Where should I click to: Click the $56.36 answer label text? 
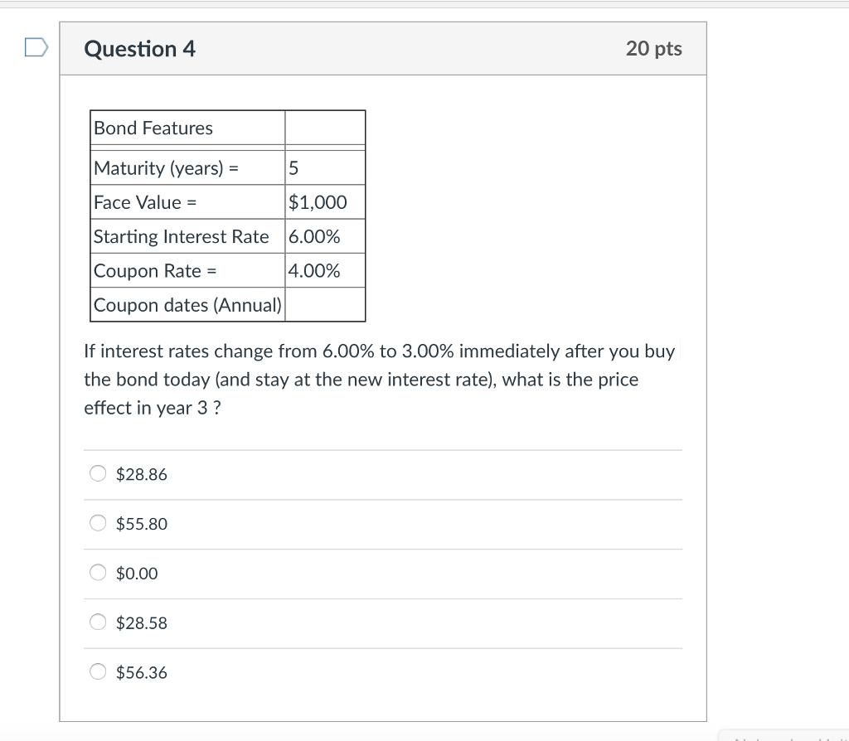pyautogui.click(x=140, y=673)
